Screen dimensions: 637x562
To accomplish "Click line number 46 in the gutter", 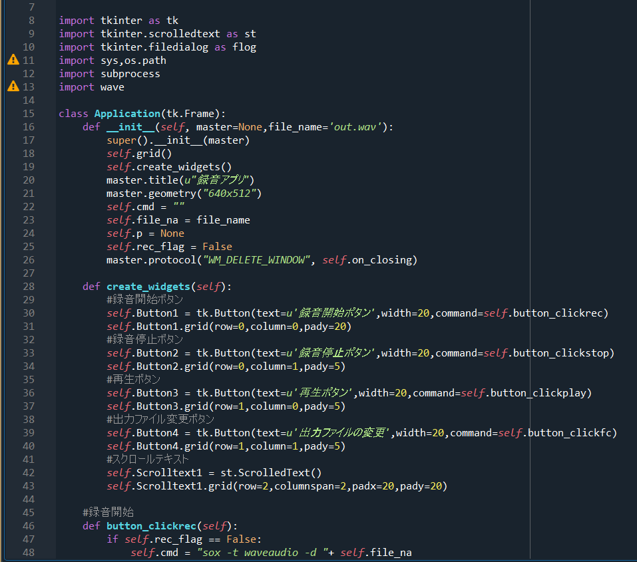I will coord(29,526).
